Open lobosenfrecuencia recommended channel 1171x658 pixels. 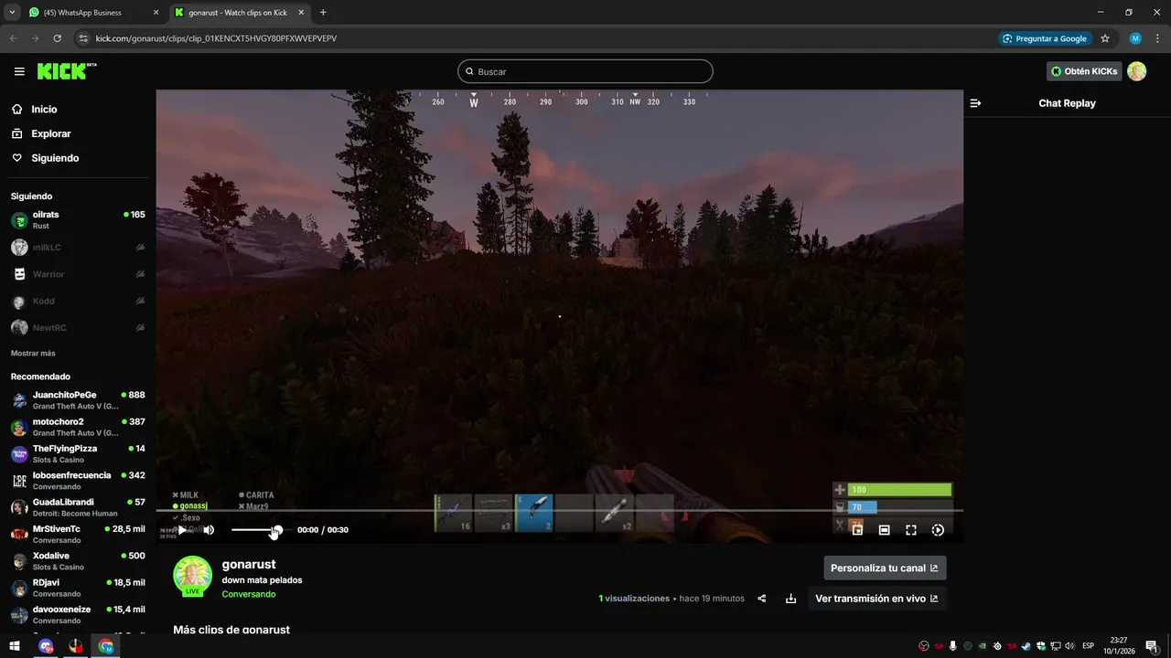pos(78,481)
